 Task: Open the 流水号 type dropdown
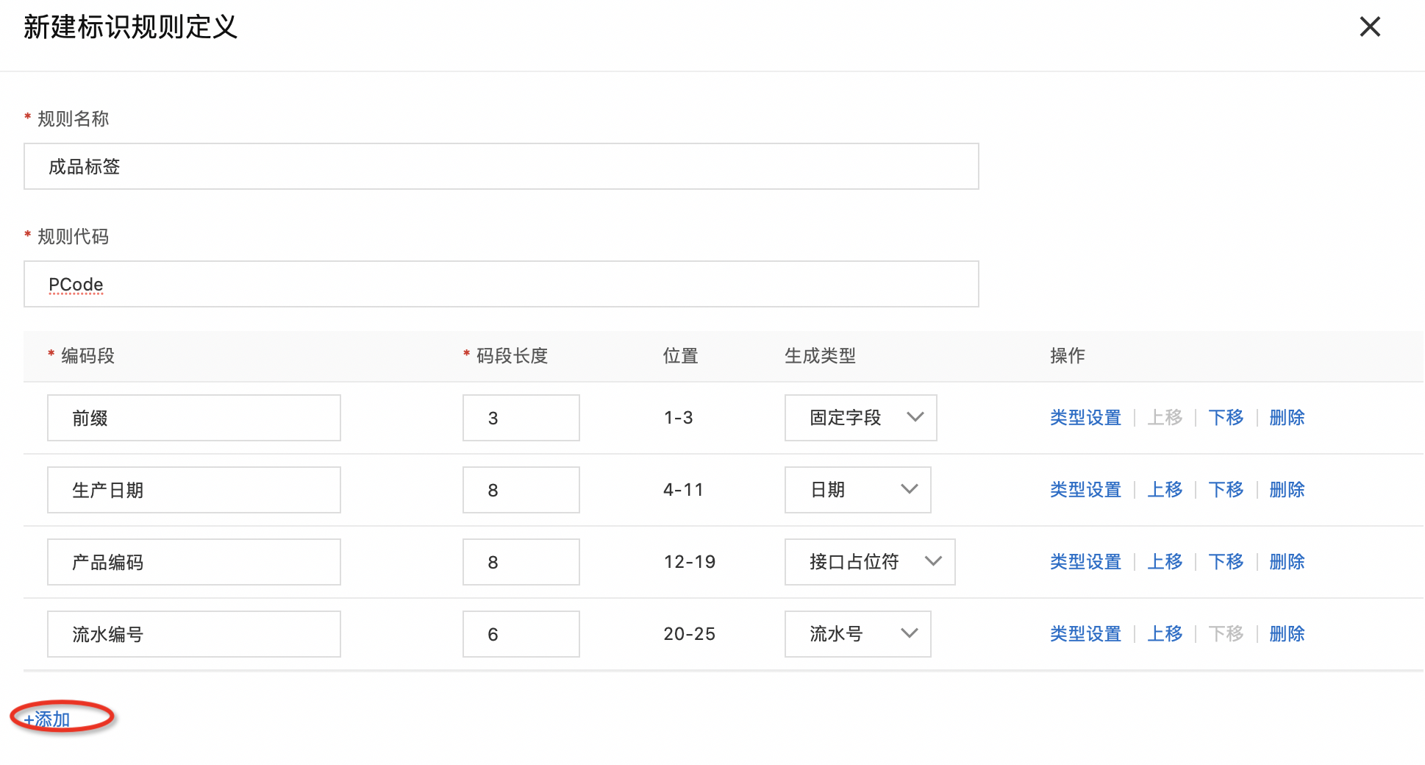858,634
